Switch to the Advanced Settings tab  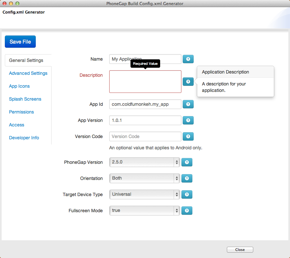28,73
